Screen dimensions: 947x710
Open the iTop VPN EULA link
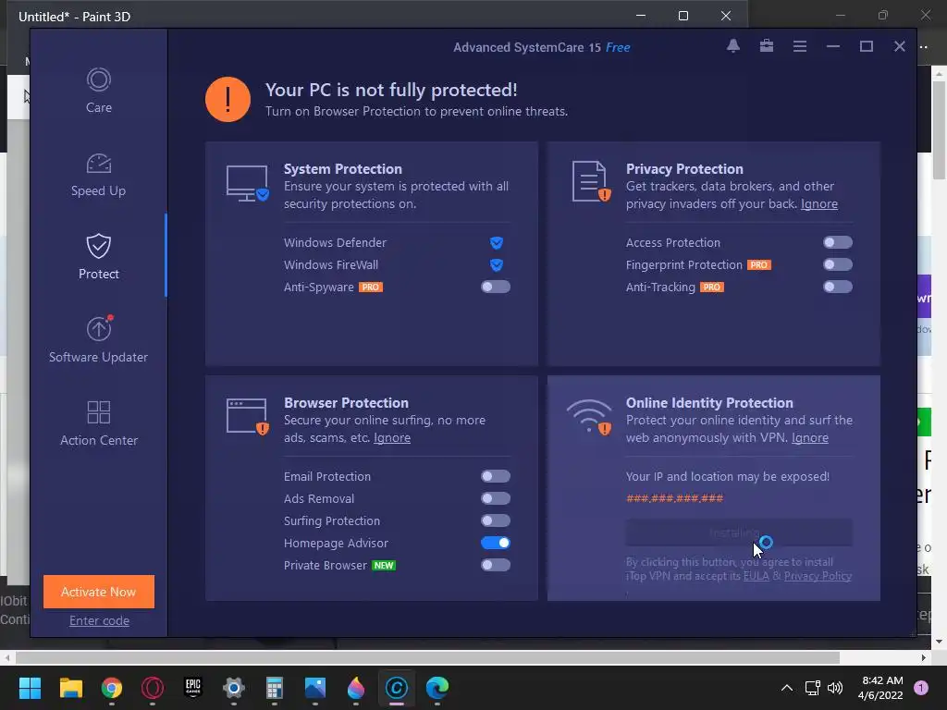pos(756,576)
